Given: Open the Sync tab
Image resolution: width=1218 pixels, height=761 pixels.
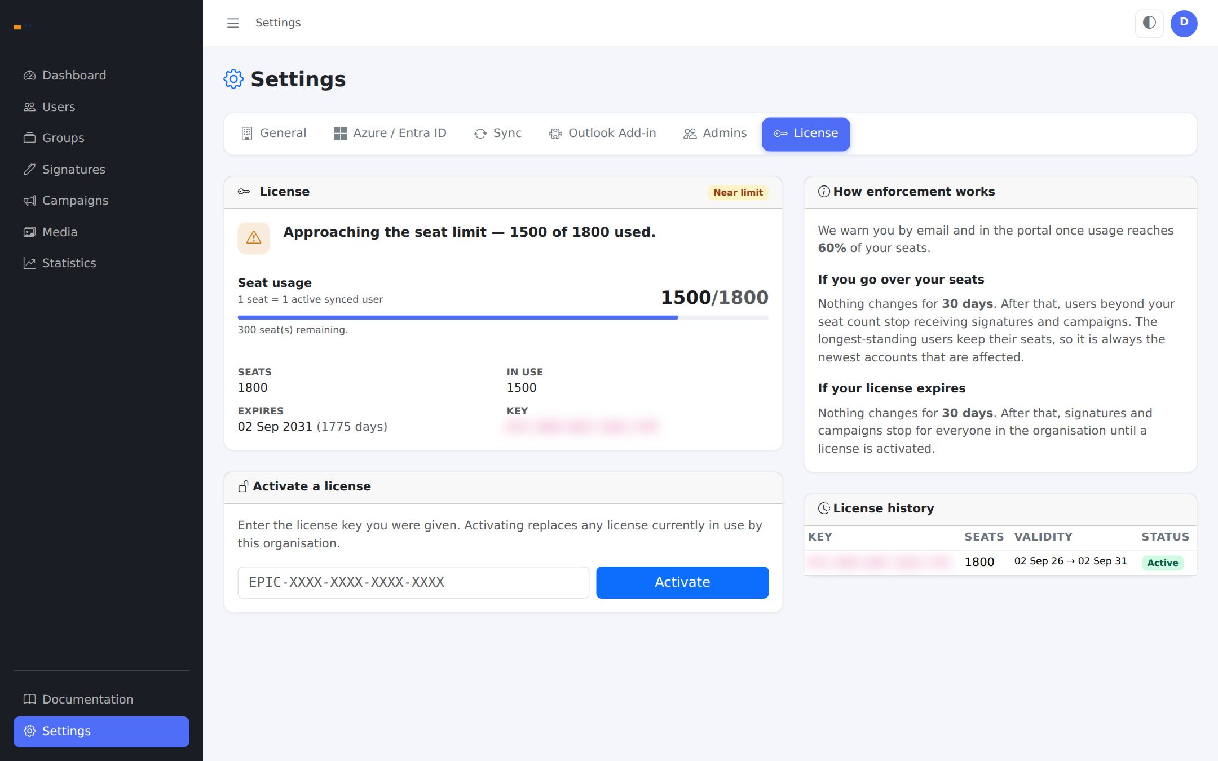Looking at the screenshot, I should coord(498,134).
